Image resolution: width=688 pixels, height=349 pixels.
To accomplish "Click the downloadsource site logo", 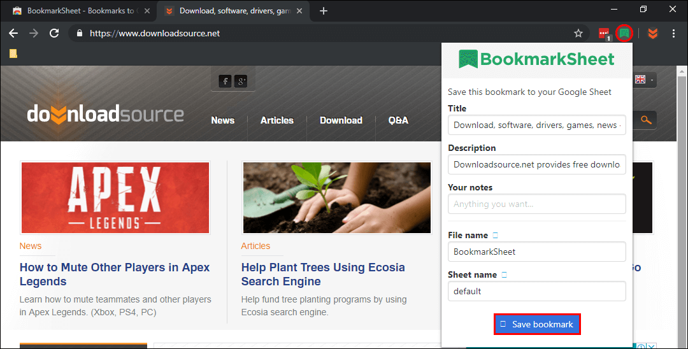I will 105,114.
